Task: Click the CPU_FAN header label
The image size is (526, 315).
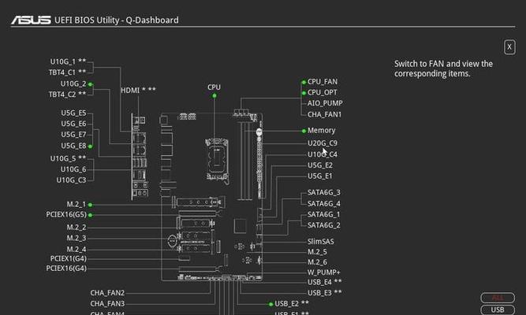Action: coord(323,82)
